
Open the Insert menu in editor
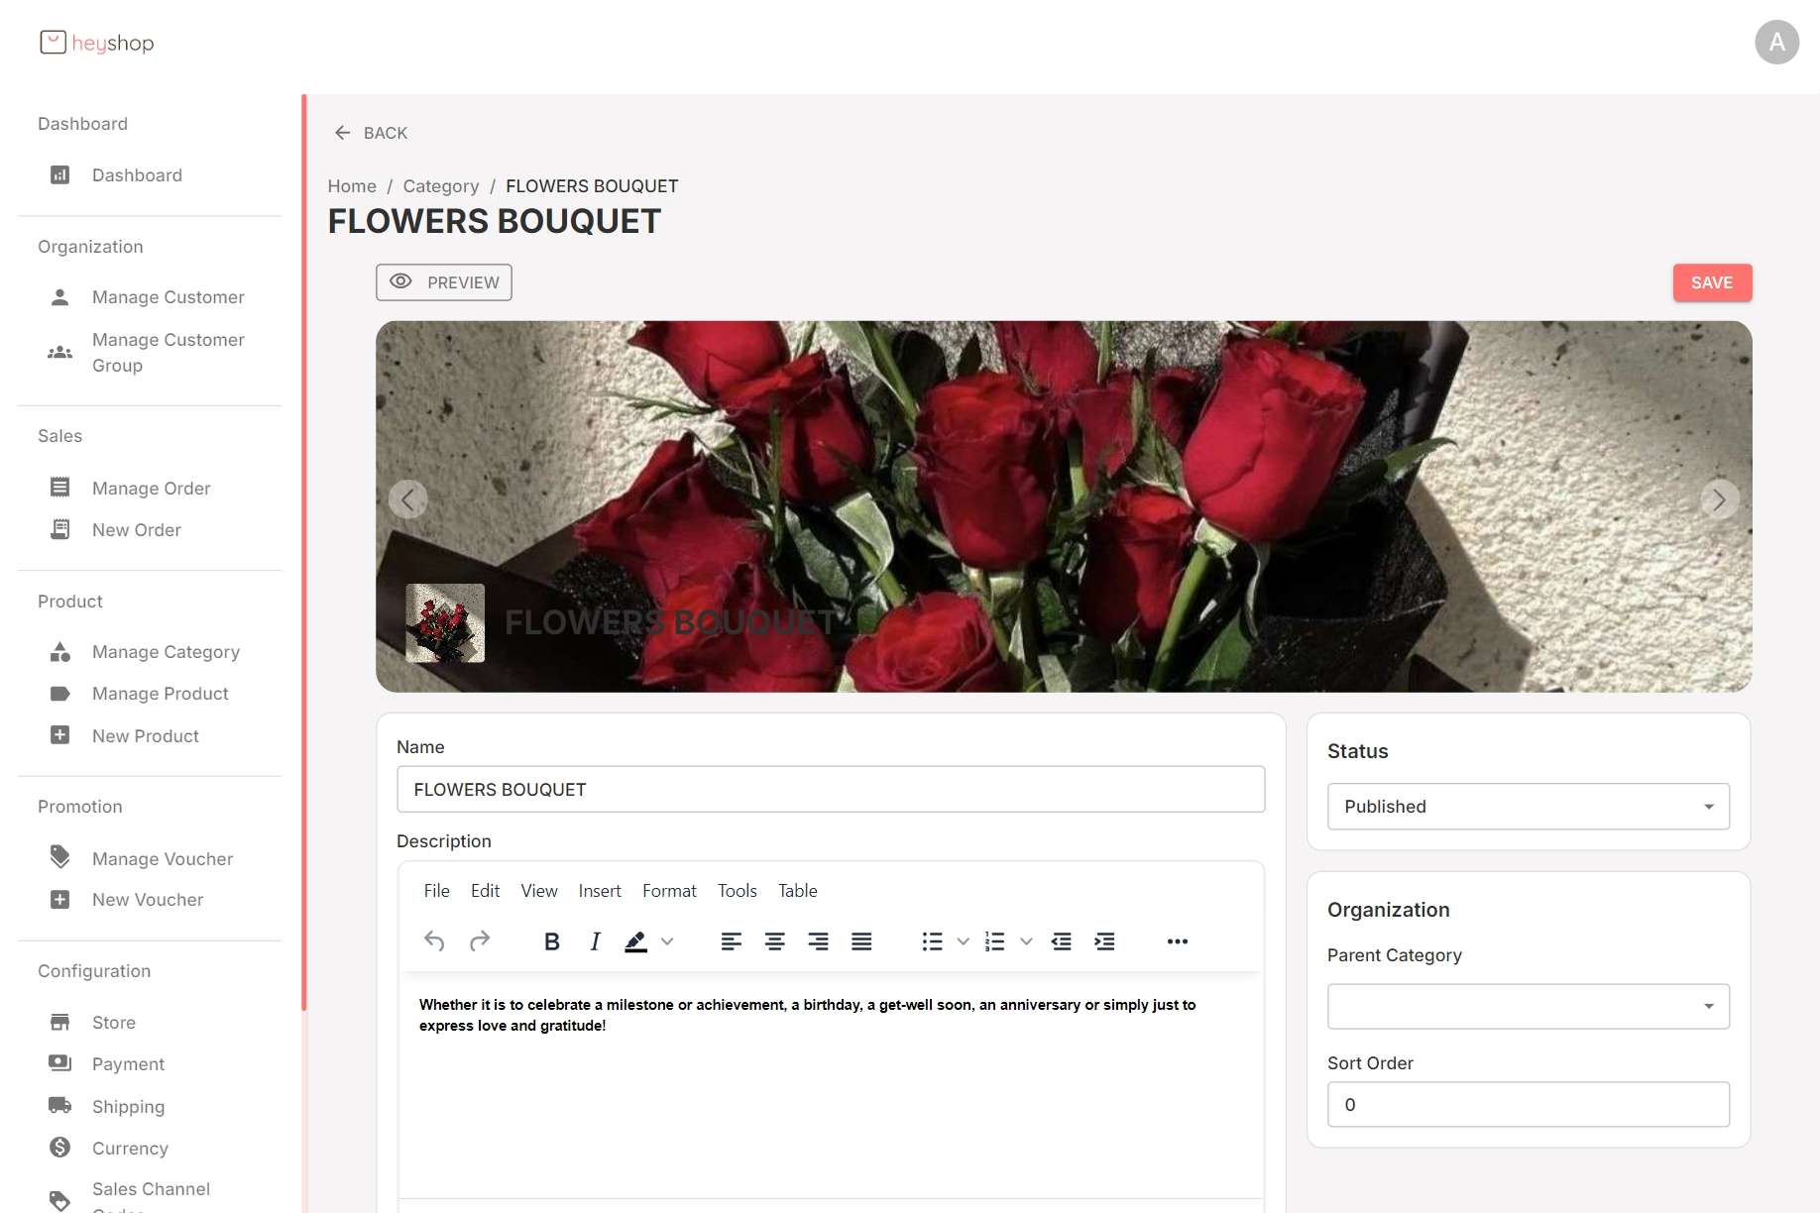click(x=600, y=891)
